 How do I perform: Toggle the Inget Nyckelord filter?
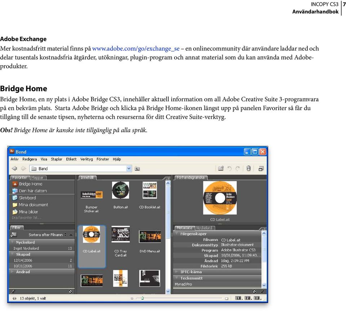coord(42,248)
